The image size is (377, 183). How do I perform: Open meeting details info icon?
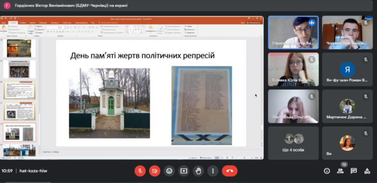coord(327,171)
